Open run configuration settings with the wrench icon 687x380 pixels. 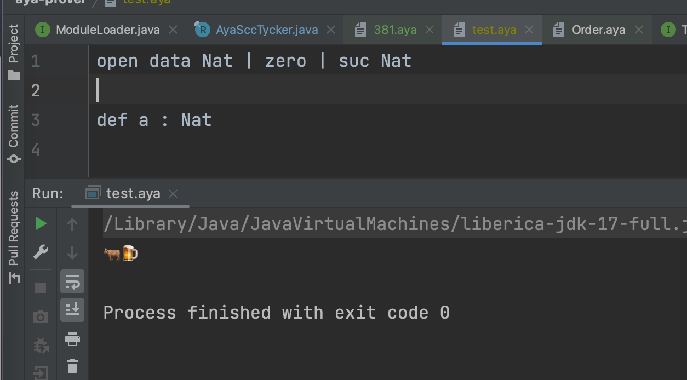[x=40, y=252]
